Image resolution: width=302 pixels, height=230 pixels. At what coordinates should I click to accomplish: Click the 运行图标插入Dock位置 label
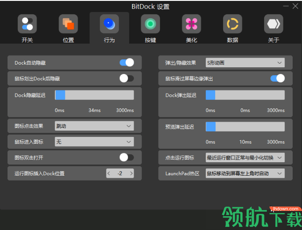tap(40, 173)
